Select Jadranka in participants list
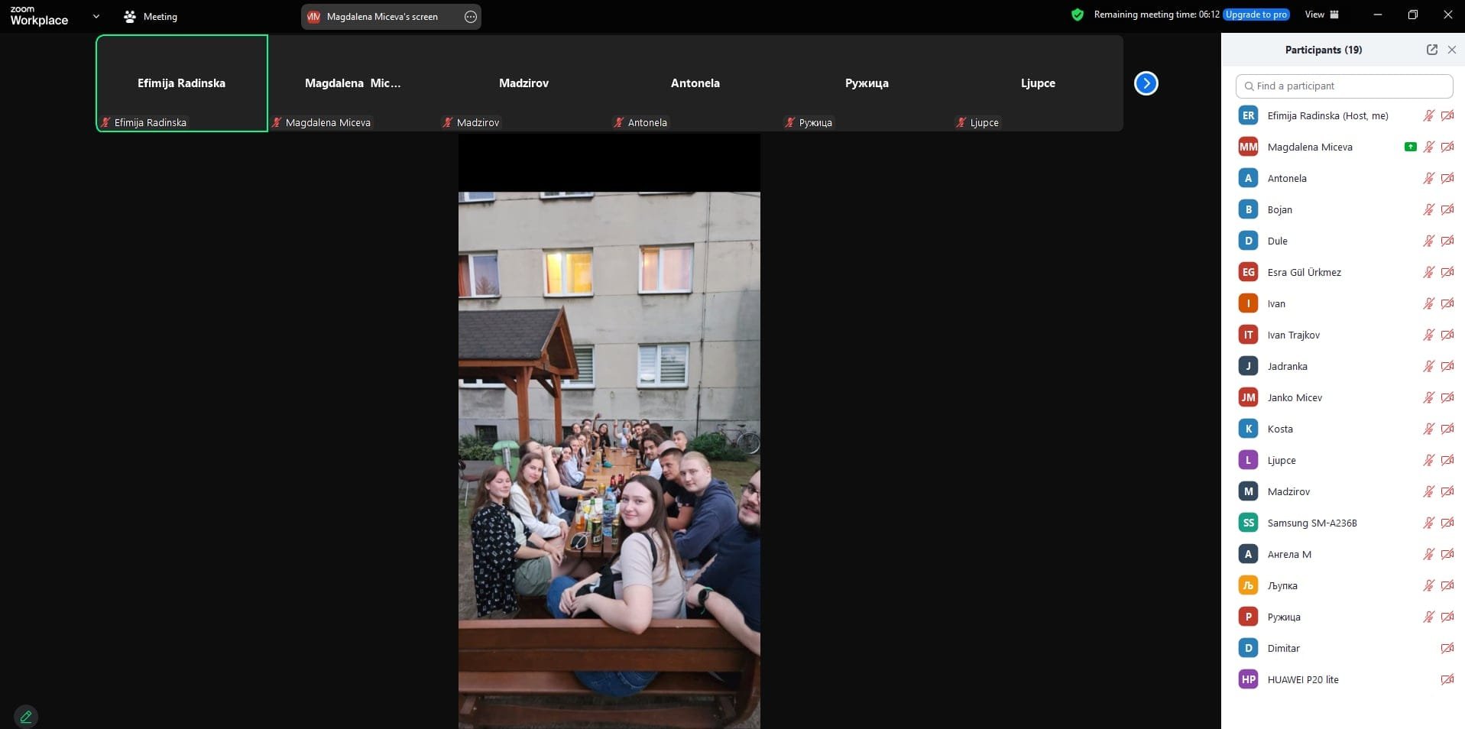This screenshot has width=1465, height=729. 1343,367
